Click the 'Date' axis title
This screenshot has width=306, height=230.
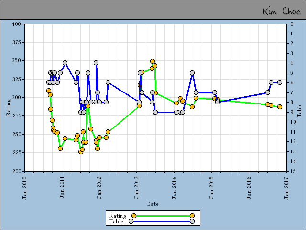coord(153,204)
